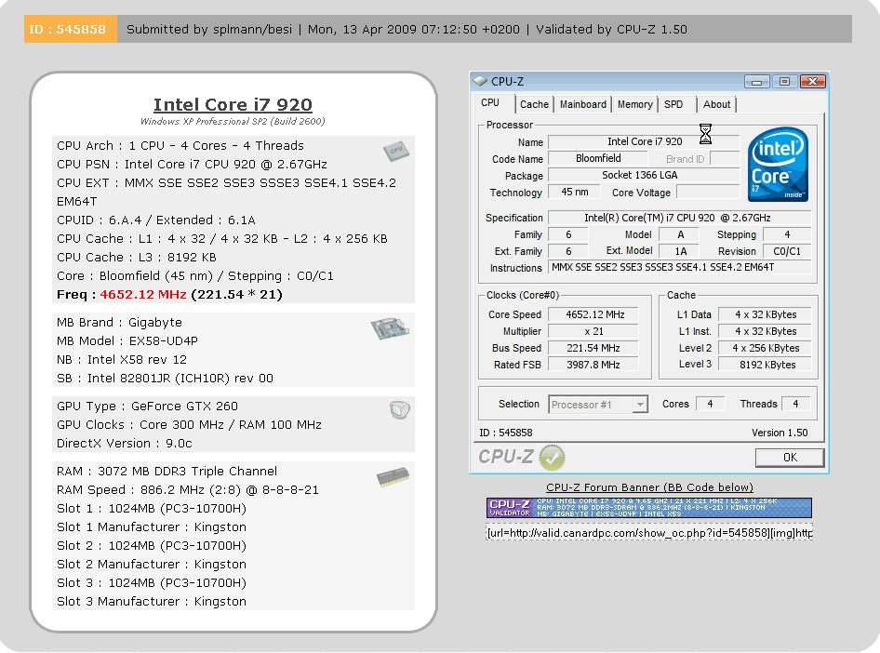
Task: Select the CPU tab
Action: point(490,102)
